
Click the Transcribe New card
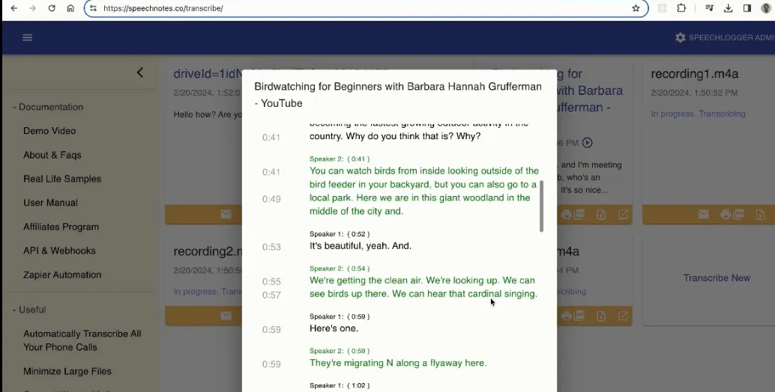point(717,278)
